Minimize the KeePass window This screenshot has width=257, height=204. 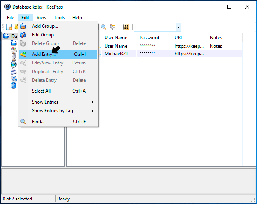point(212,7)
